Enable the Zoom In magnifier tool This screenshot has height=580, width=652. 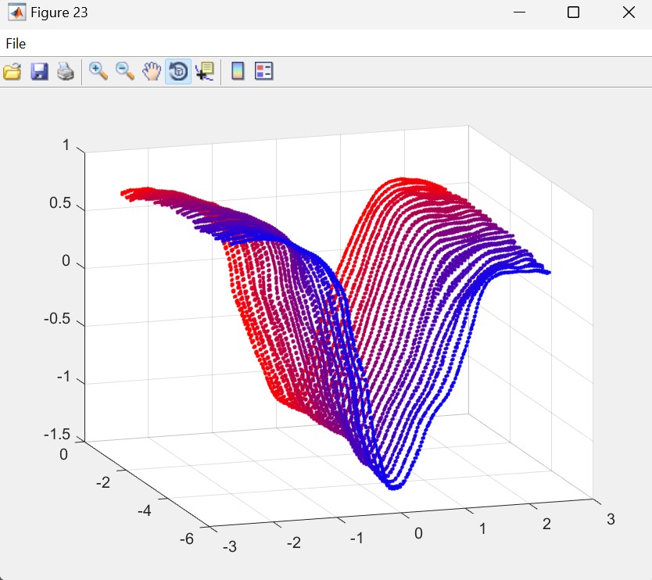point(99,72)
